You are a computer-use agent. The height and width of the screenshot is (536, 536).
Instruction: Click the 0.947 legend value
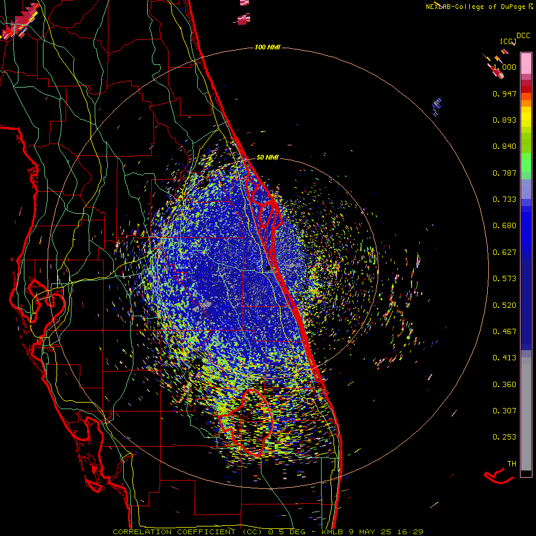pos(504,94)
